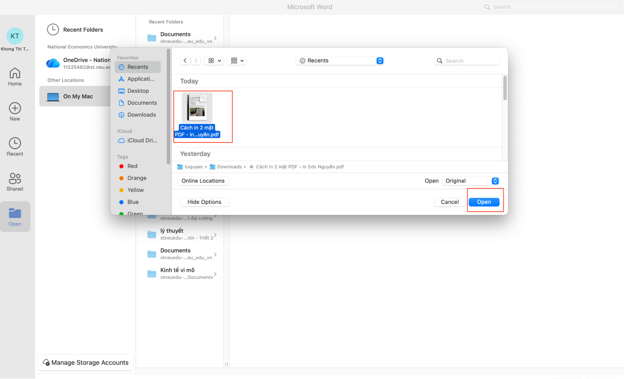Open the Original open-mode dropdown
This screenshot has width=624, height=379.
[470, 181]
